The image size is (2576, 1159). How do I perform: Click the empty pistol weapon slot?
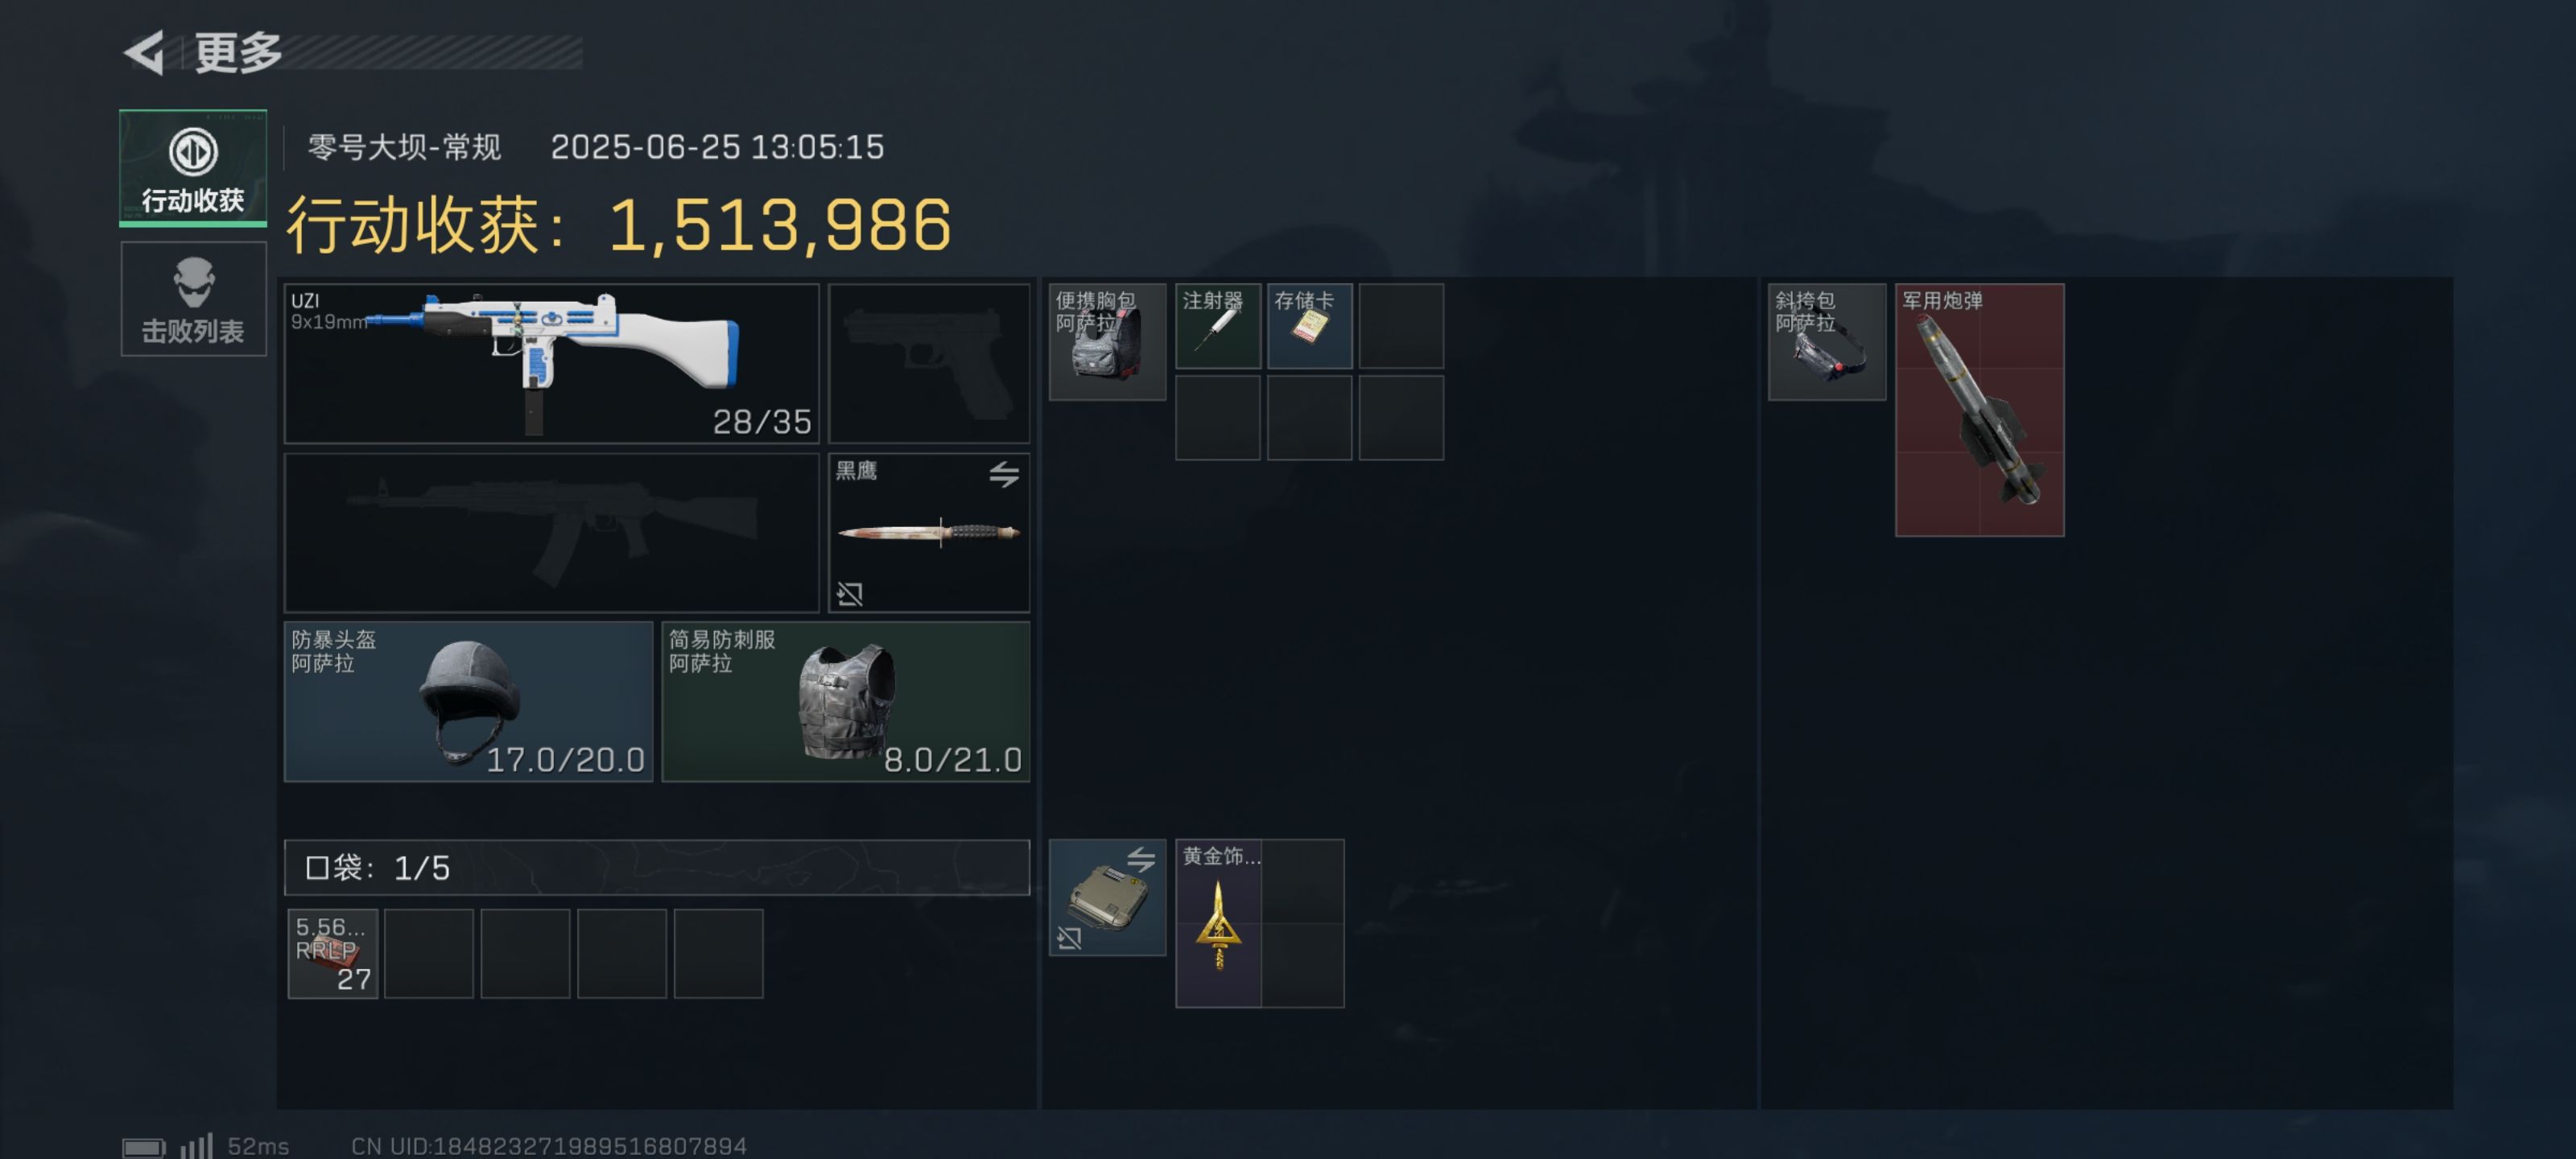(929, 363)
